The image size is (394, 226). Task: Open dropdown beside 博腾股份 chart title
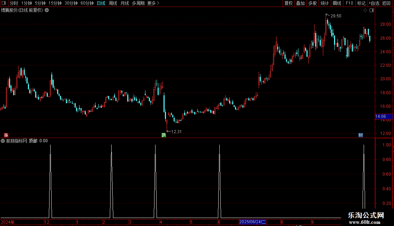pos(47,10)
